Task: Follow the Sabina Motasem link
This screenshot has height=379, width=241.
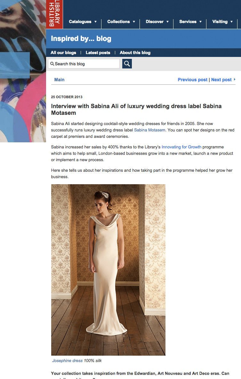Action: point(150,130)
